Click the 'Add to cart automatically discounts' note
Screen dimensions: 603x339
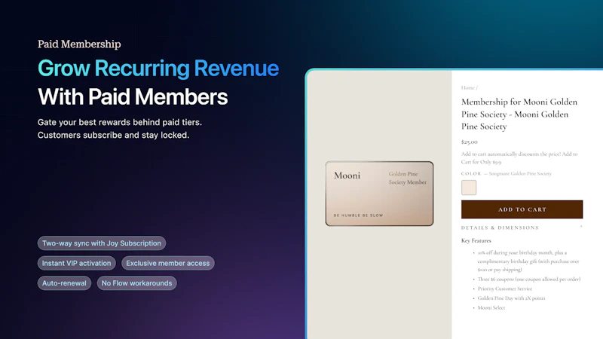519,158
